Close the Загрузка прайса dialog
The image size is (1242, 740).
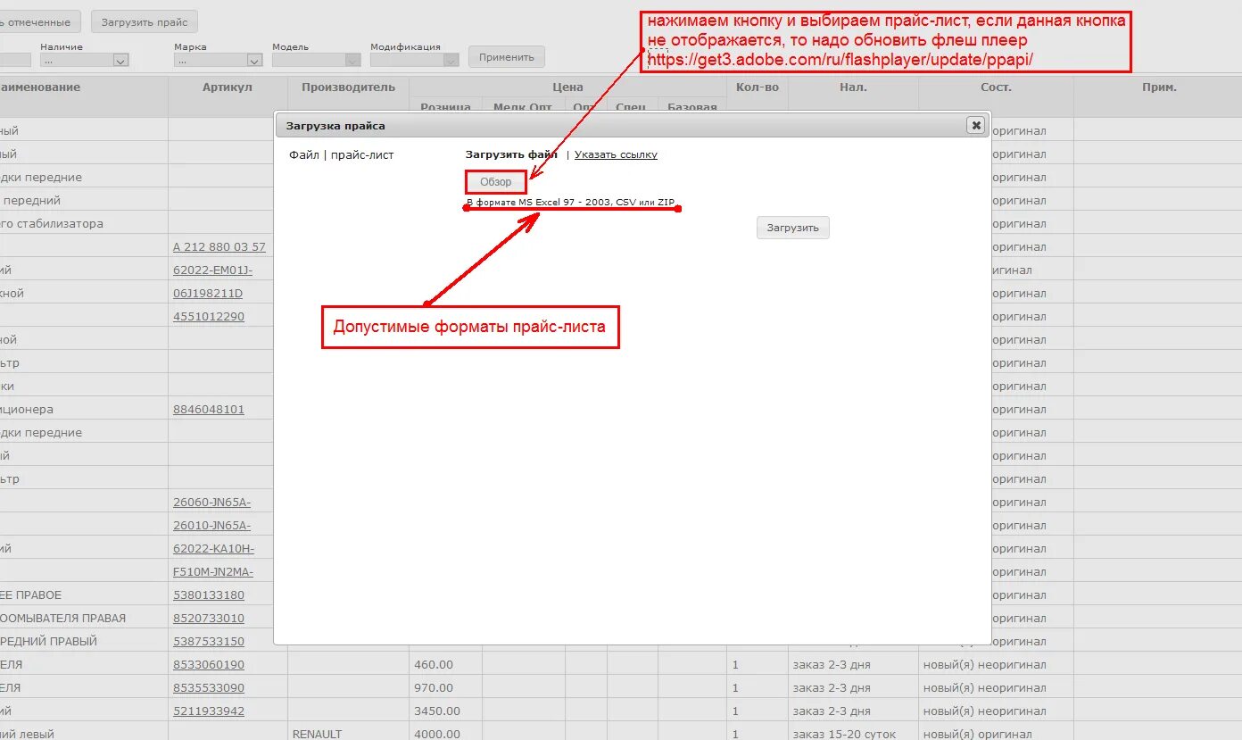coord(976,125)
